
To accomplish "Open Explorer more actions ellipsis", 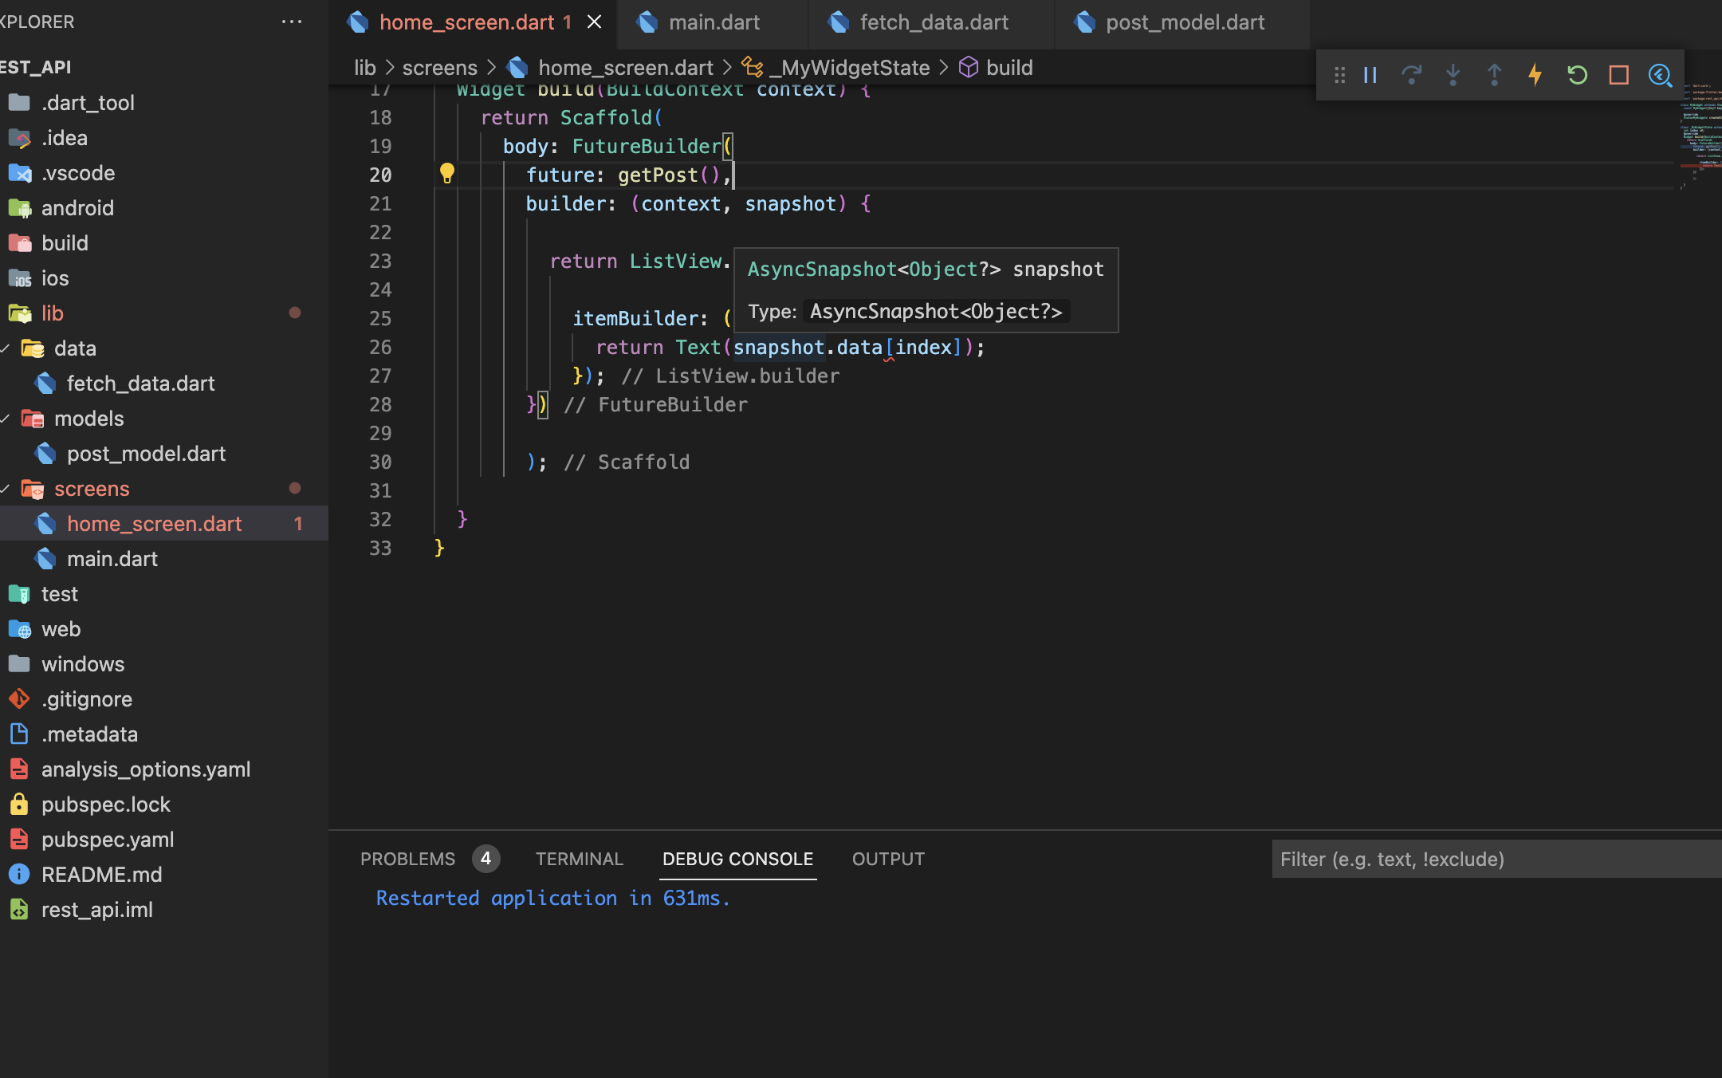I will pyautogui.click(x=292, y=22).
